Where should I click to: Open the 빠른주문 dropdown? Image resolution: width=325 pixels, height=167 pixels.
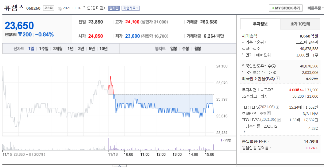(x=316, y=8)
